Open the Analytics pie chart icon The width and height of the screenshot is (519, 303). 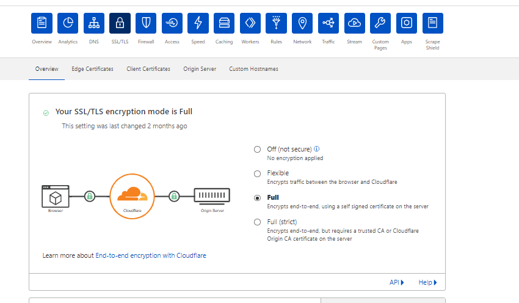tap(68, 23)
